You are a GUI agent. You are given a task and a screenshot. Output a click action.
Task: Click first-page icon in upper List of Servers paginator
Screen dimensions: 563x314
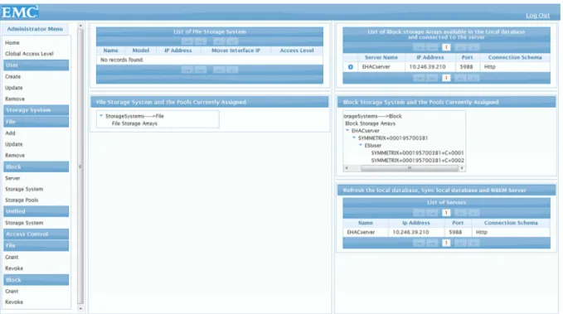(419, 213)
